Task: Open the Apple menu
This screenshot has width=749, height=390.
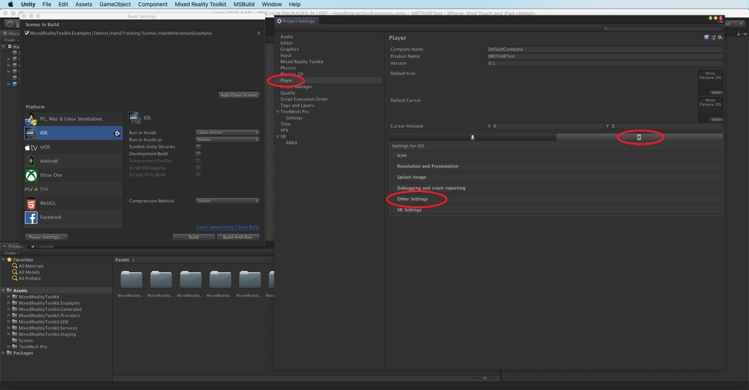Action: [11, 4]
